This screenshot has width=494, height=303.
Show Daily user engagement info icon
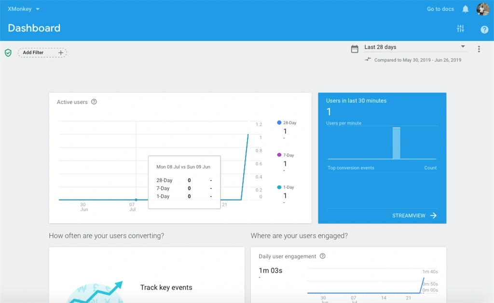[x=322, y=256]
